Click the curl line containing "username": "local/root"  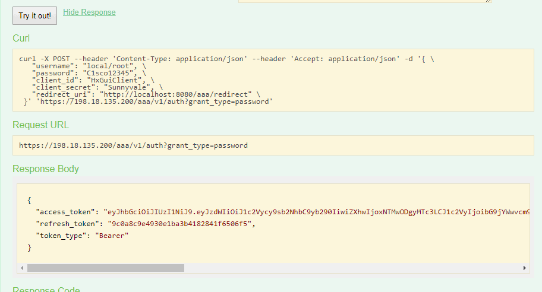pyautogui.click(x=89, y=66)
